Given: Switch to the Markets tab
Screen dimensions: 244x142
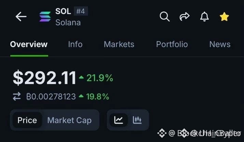Looking at the screenshot, I should coord(119,44).
